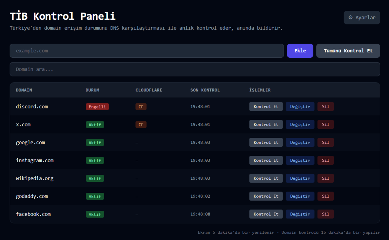
Task: Click Değiştir for wikipedia.org
Action: point(300,178)
